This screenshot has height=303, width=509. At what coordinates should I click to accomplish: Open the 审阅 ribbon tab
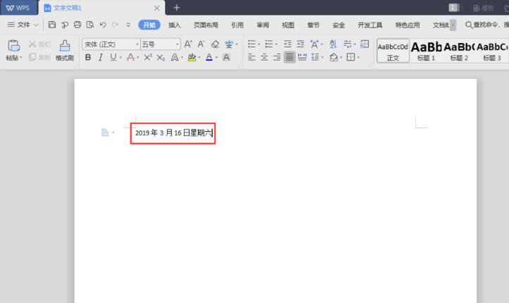click(263, 25)
